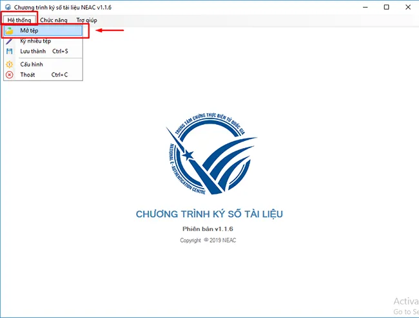Click the open folder icon beside Mở tệp
The image size is (419, 318).
point(9,31)
